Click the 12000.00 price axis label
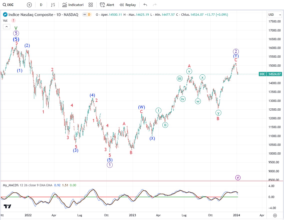Screen dimensions: 284x220 275,118
